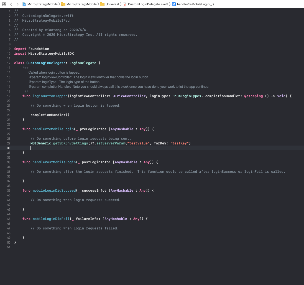Image resolution: width=304 pixels, height=285 pixels.
Task: Click the MicroStrategyMobile project file icon
Action: click(x=24, y=4)
